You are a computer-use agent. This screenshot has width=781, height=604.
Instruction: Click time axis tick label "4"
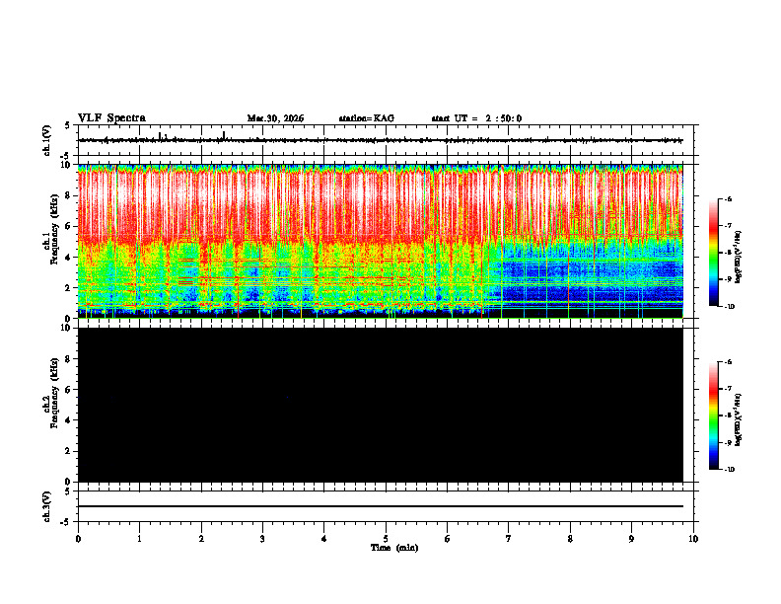324,539
